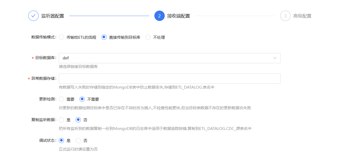338x156 pixels.
Task: Set 调试状态 to 否
Action: [78, 140]
